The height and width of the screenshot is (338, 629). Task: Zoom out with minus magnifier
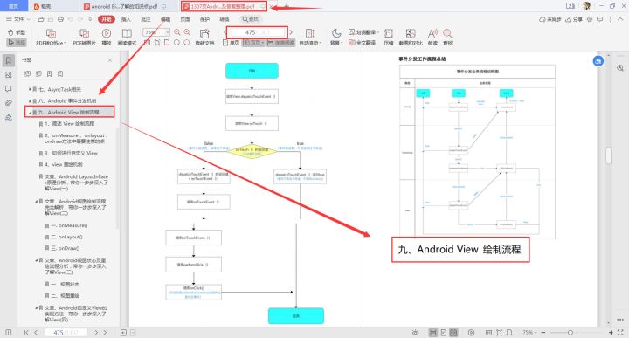coord(176,32)
